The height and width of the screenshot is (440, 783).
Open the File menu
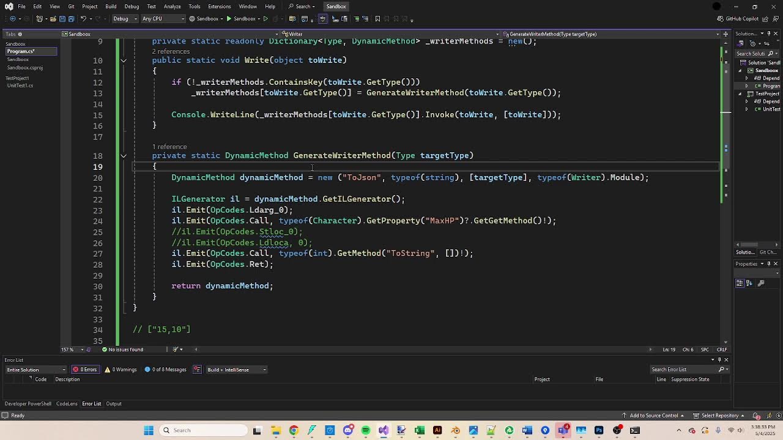tap(21, 7)
